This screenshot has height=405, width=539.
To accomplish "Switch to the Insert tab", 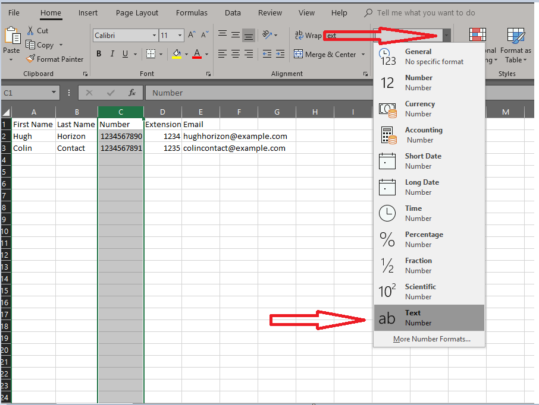I will (87, 12).
